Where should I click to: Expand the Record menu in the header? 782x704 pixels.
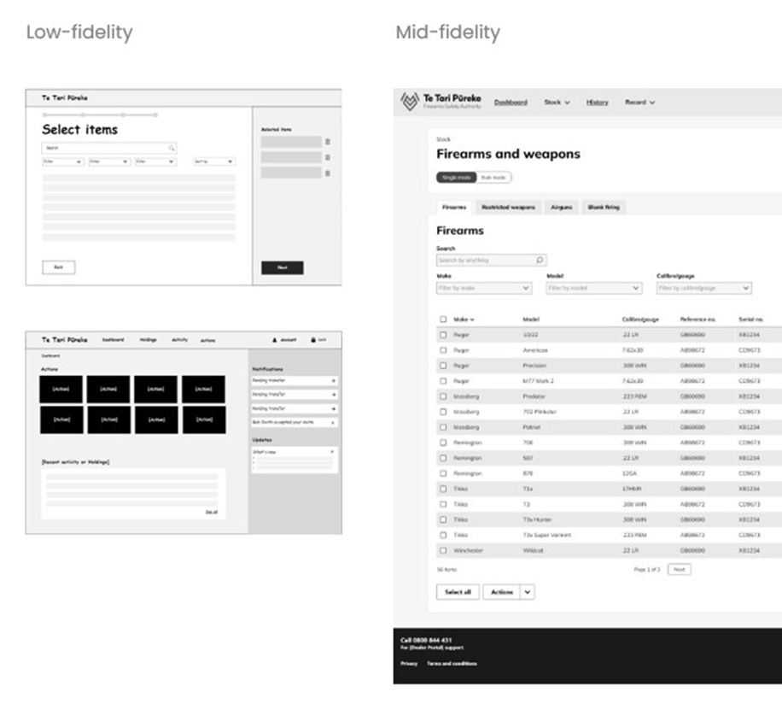click(640, 103)
